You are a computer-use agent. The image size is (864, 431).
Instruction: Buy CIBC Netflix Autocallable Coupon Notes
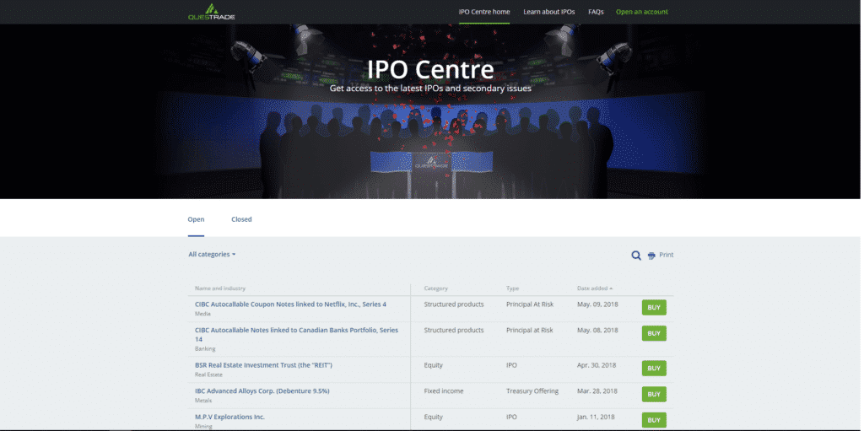pos(654,308)
